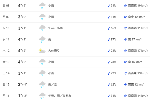Expand the 月 09 forecast row
This screenshot has width=150, height=102.
75,17
